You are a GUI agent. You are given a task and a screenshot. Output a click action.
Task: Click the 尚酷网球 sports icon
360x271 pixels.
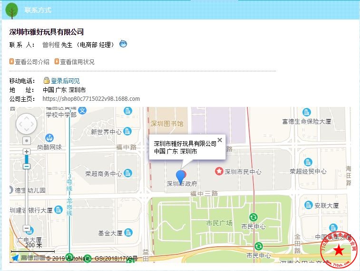tap(49, 138)
